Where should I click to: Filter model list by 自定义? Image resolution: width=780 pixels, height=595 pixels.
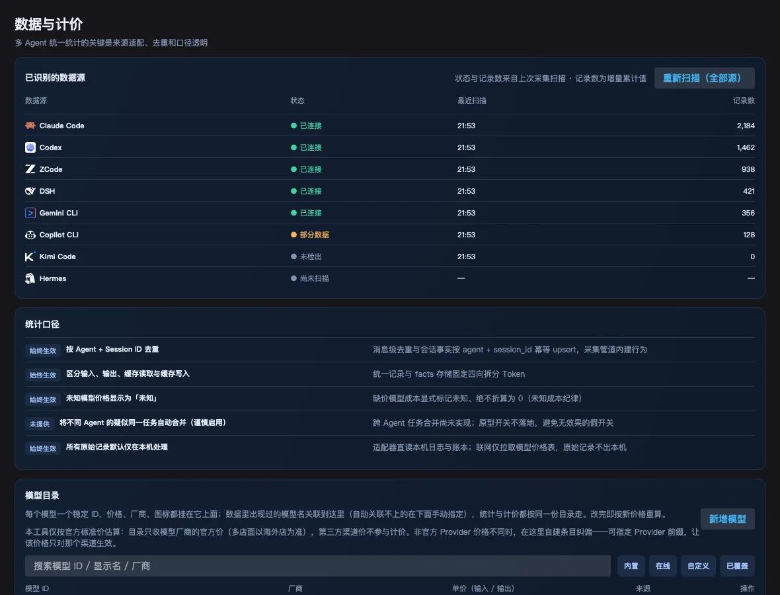pos(698,566)
